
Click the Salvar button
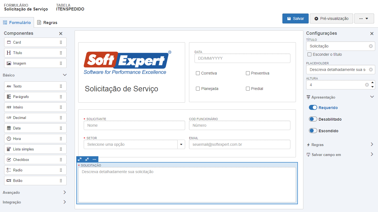pos(295,18)
